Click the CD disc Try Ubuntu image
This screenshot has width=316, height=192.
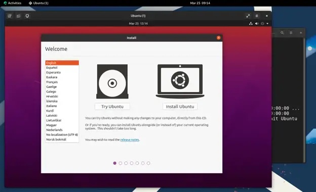(x=112, y=81)
